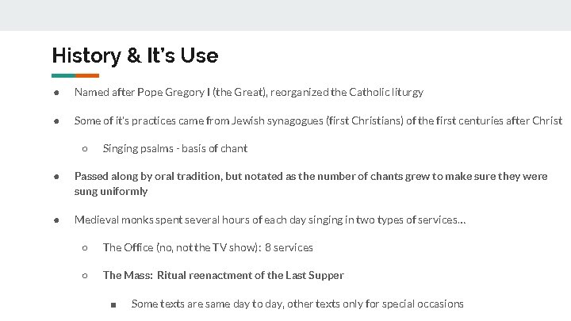Select the 'Some of it's practices' text line
Screen dimensions: 571x321
317,120
